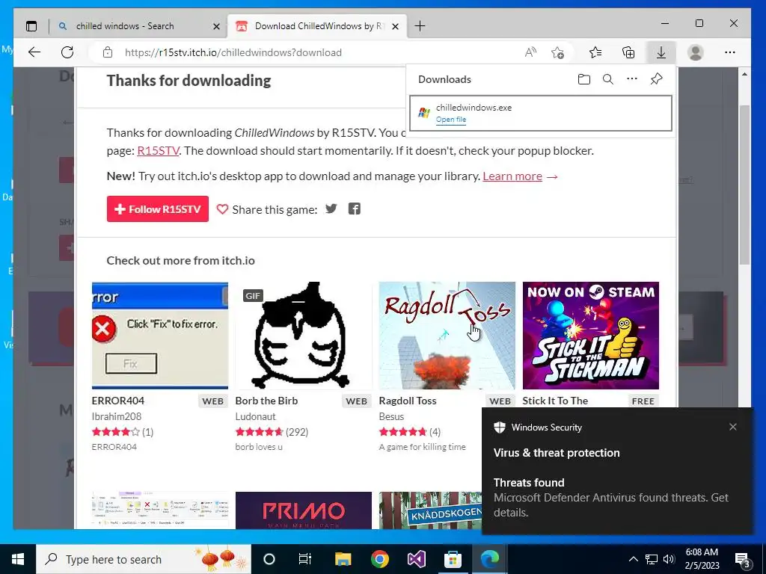Share this game on Facebook

coord(354,209)
